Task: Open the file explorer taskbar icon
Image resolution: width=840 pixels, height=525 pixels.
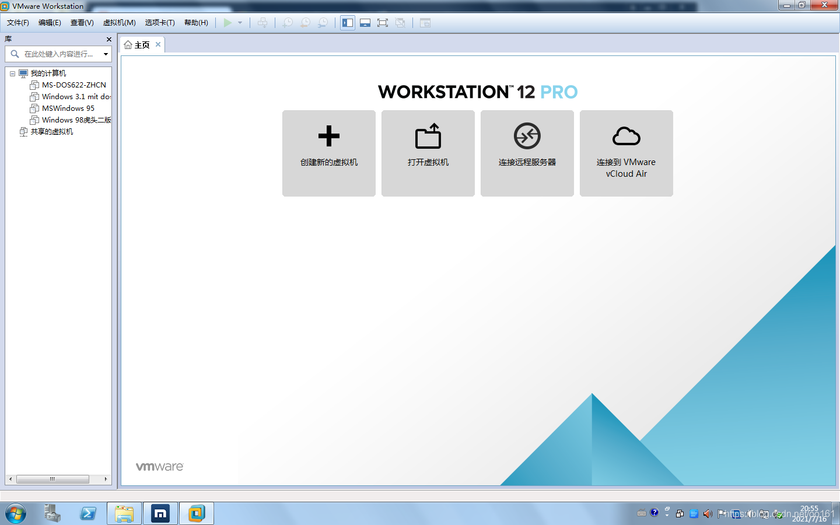Action: (x=124, y=514)
